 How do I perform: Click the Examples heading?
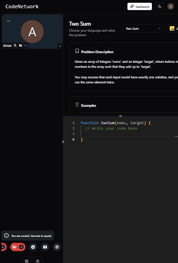pos(88,105)
